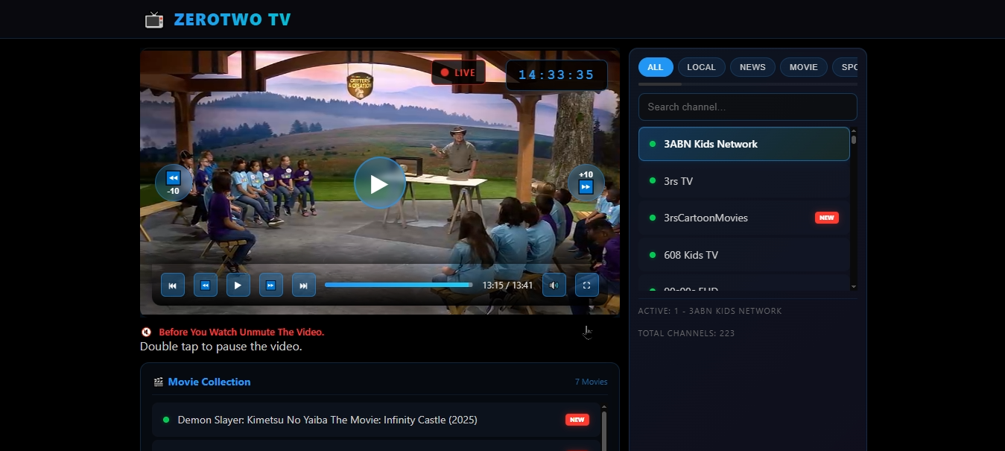The height and width of the screenshot is (451, 1005).
Task: Click the rewind button in control bar
Action: coord(206,285)
